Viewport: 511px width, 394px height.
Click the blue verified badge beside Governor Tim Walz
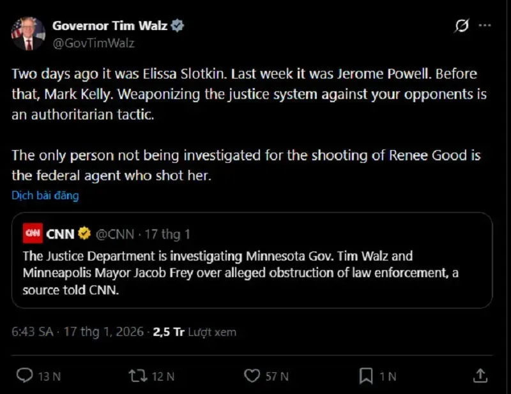(178, 26)
